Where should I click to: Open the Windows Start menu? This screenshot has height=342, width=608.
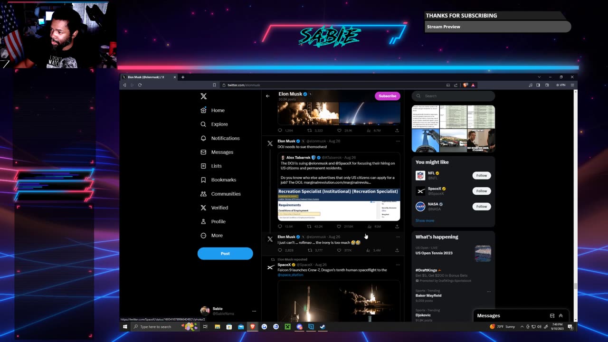click(125, 327)
